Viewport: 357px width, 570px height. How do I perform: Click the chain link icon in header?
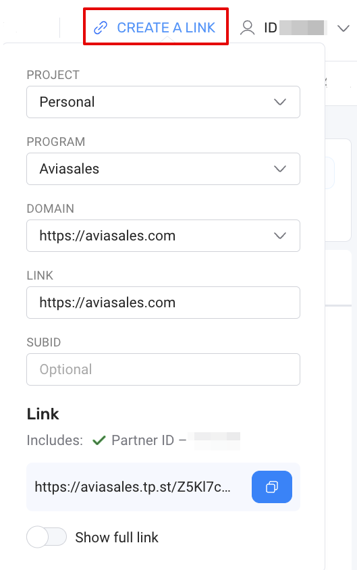[101, 28]
